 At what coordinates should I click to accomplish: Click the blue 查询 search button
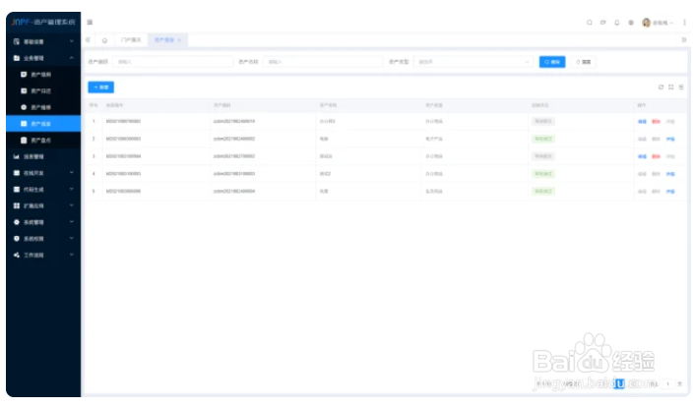click(x=552, y=62)
